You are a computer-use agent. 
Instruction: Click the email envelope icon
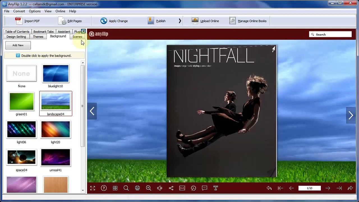(182, 188)
